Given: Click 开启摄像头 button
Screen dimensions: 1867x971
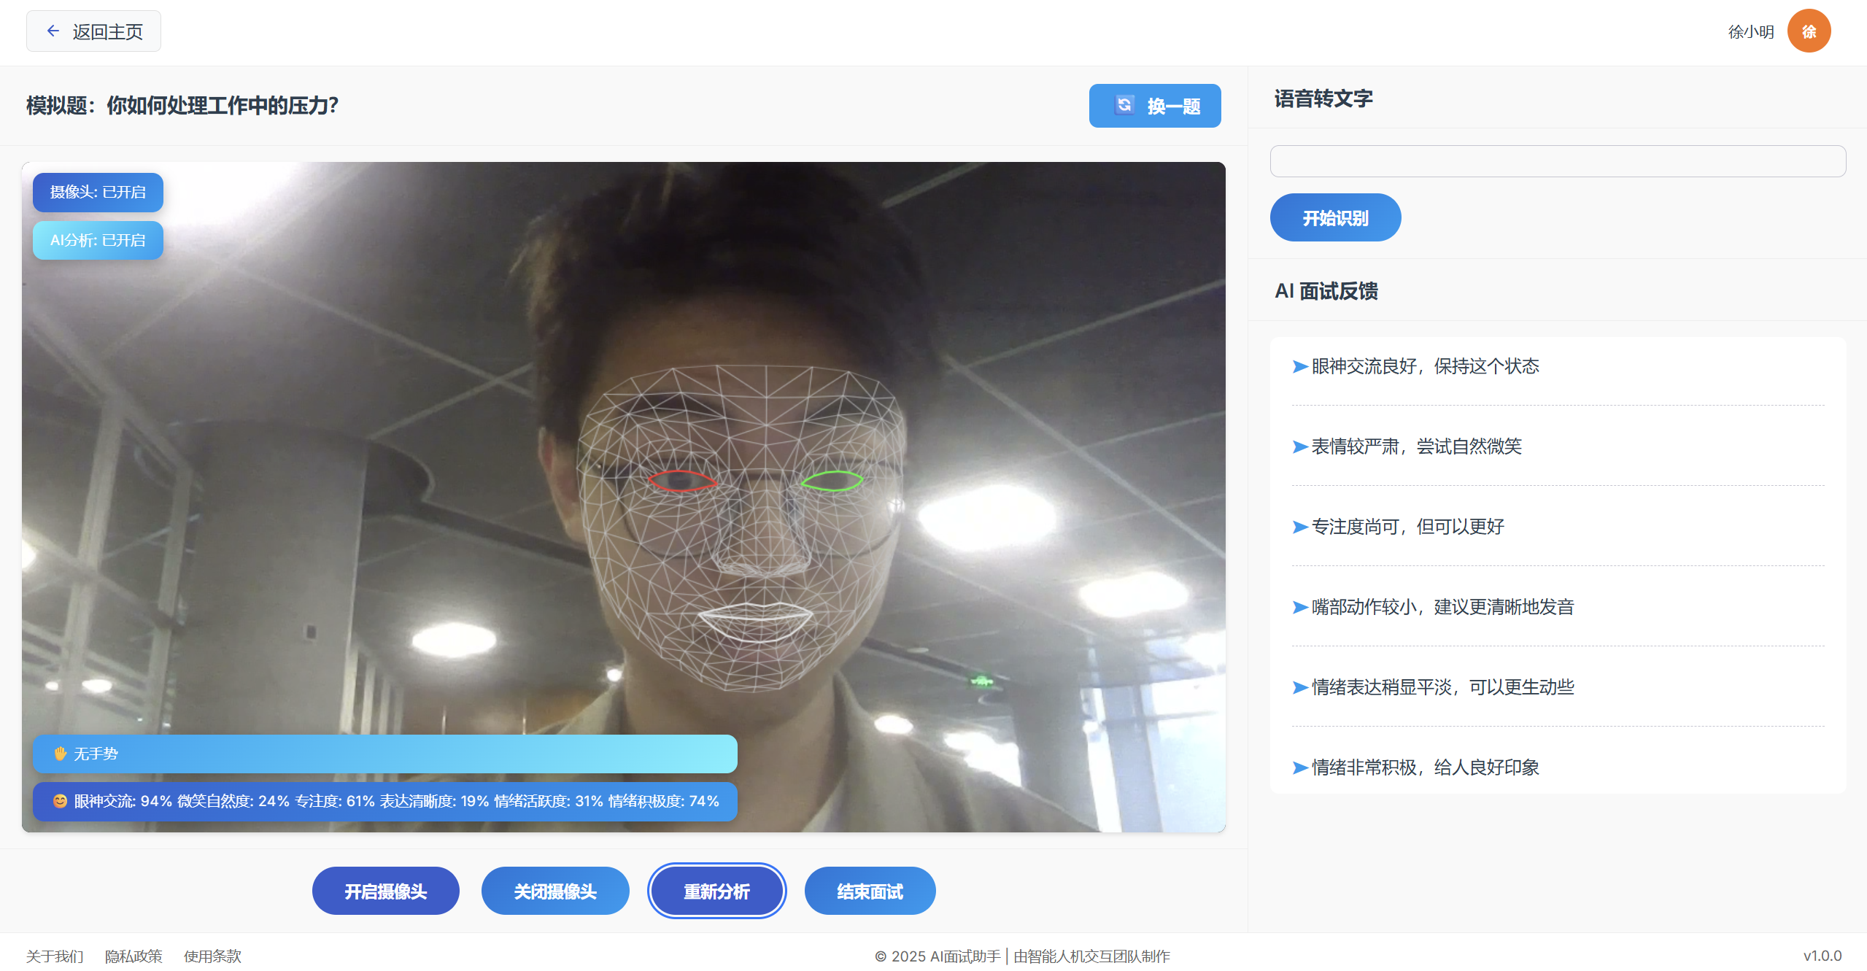Looking at the screenshot, I should click(385, 891).
